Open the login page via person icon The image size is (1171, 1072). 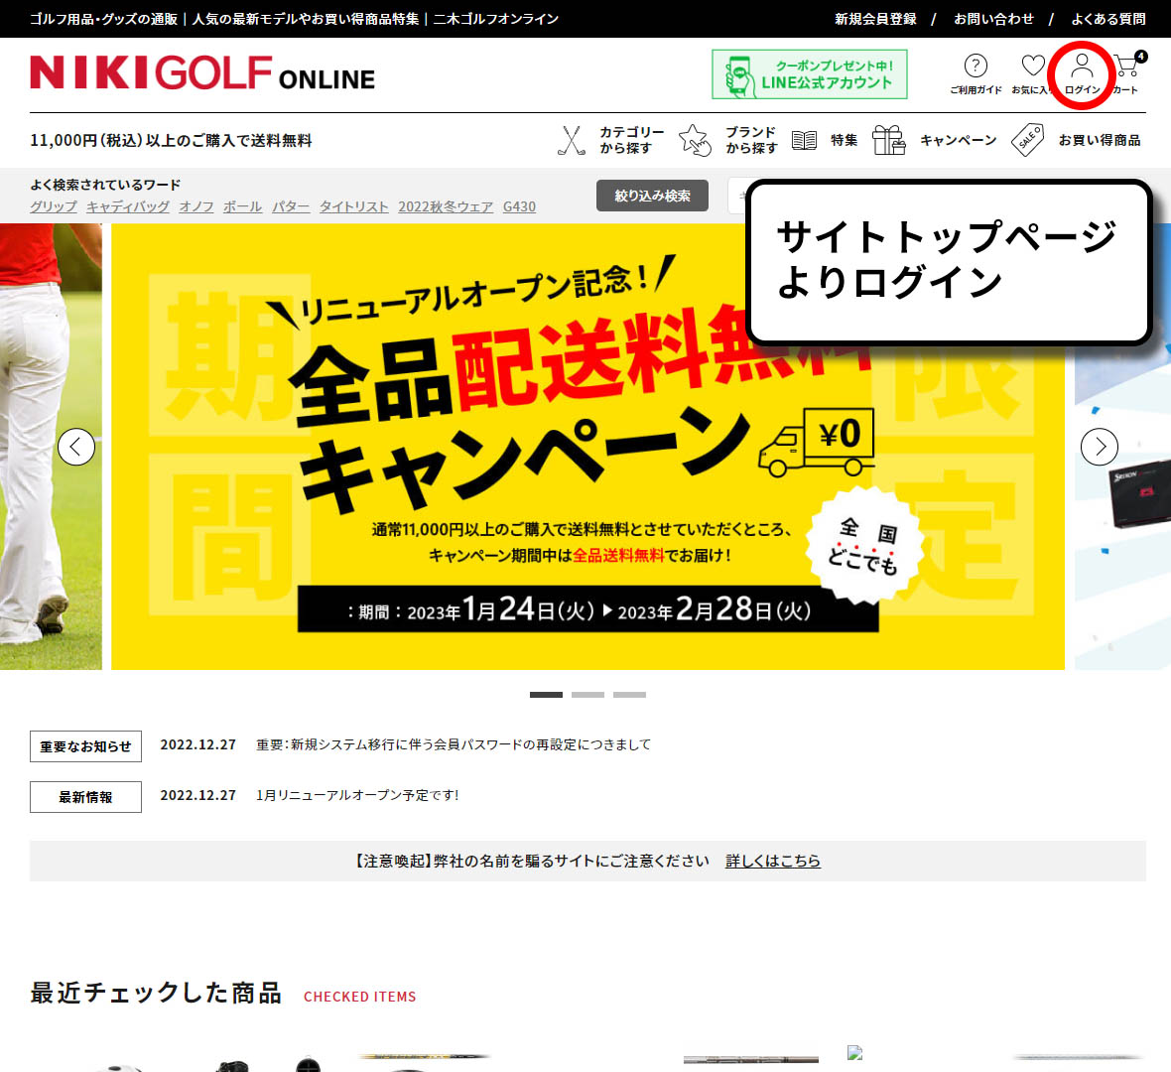[x=1081, y=72]
